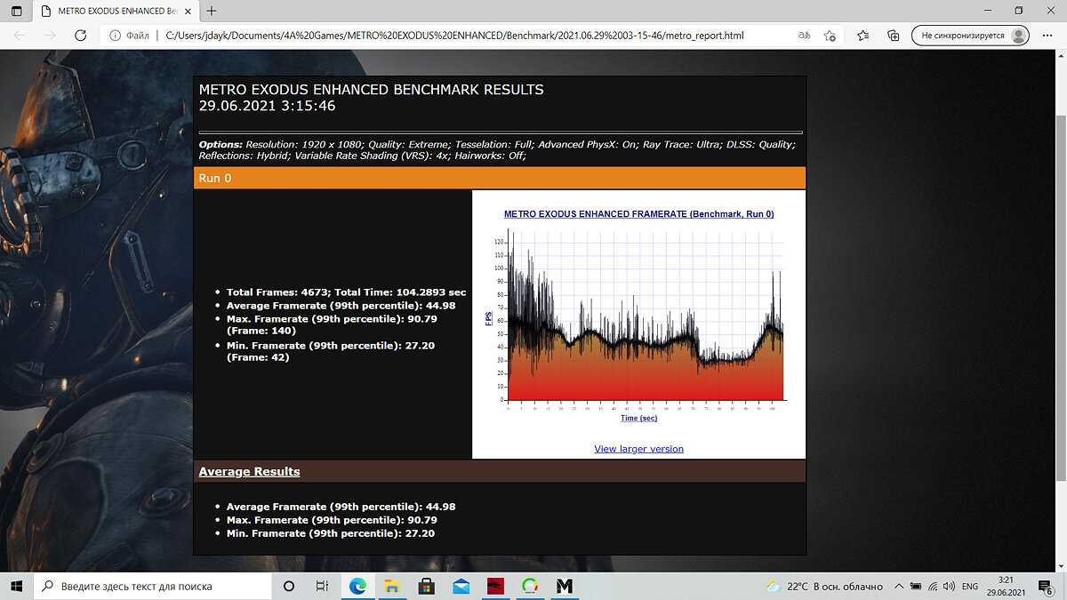Image resolution: width=1067 pixels, height=600 pixels.
Task: Click the battery tray icon
Action: tap(915, 587)
